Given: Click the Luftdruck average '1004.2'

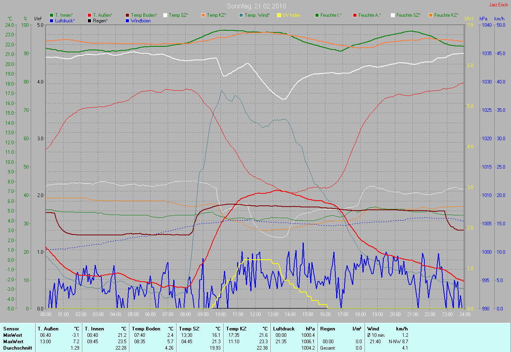Looking at the screenshot, I should click(x=308, y=348).
